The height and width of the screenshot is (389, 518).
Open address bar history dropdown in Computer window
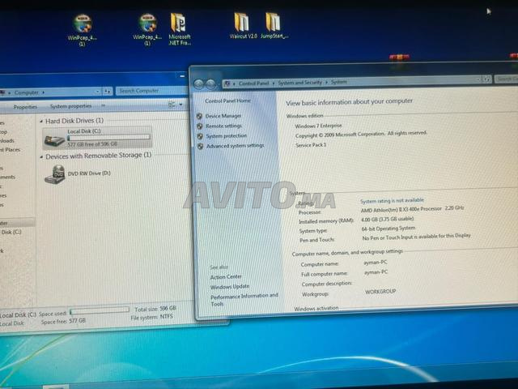[x=98, y=92]
